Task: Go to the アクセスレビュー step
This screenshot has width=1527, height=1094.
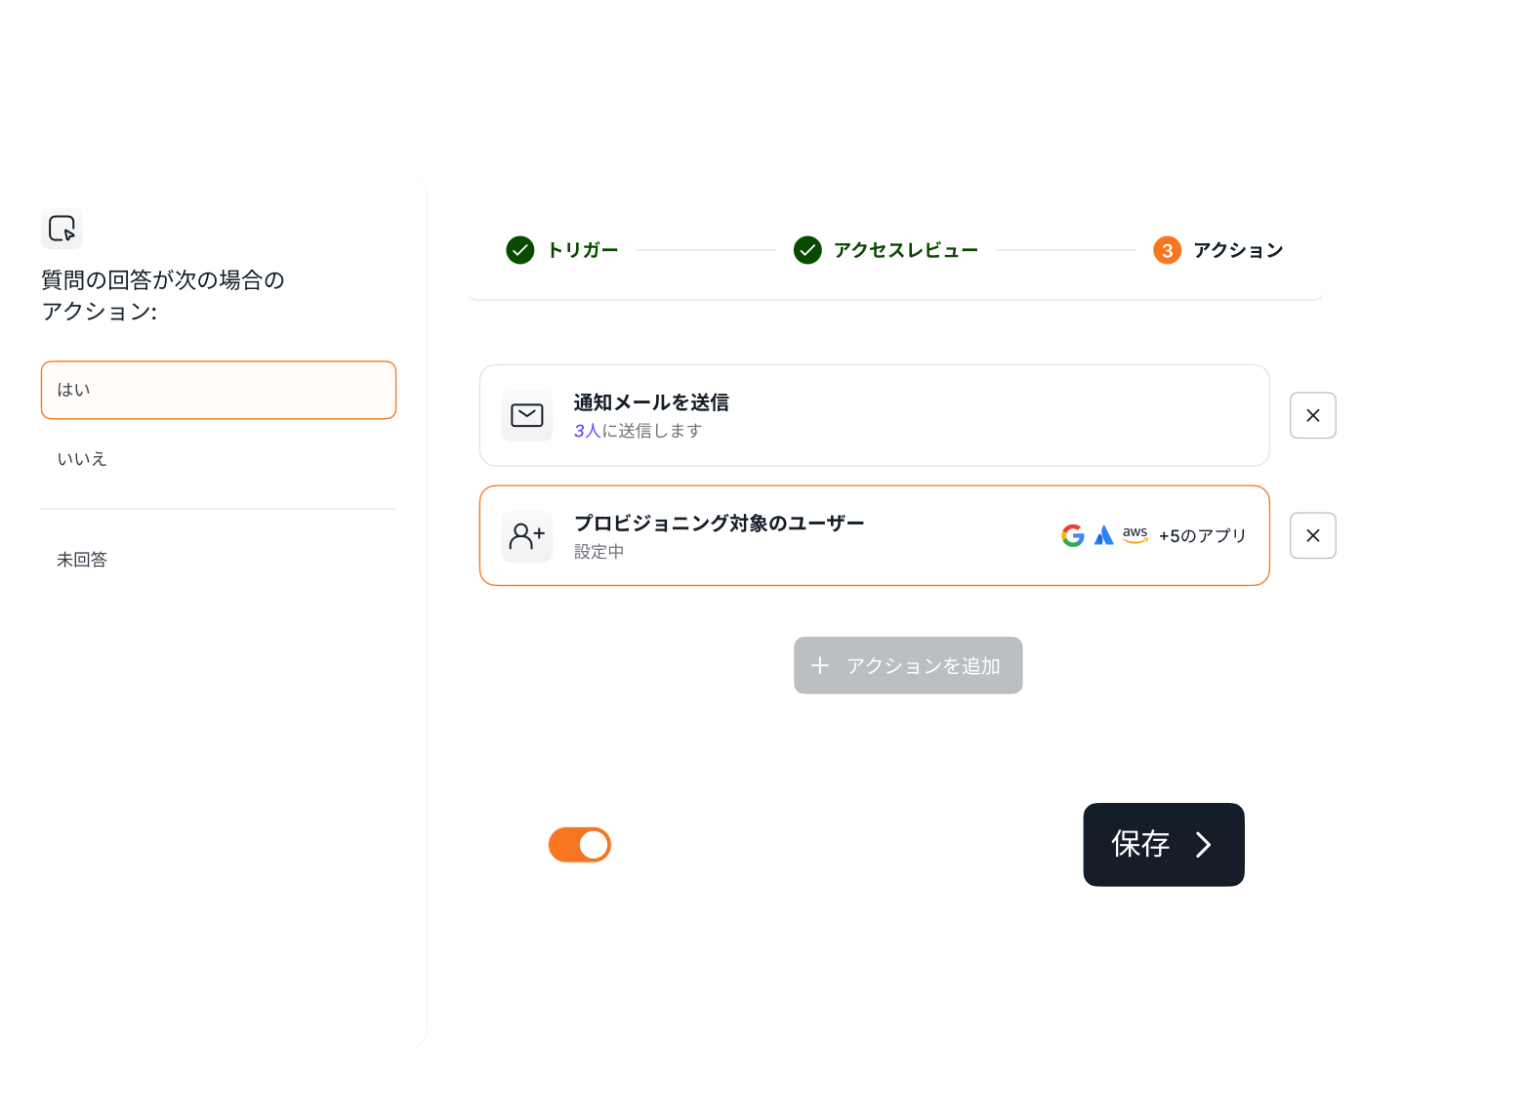Action: 886,250
